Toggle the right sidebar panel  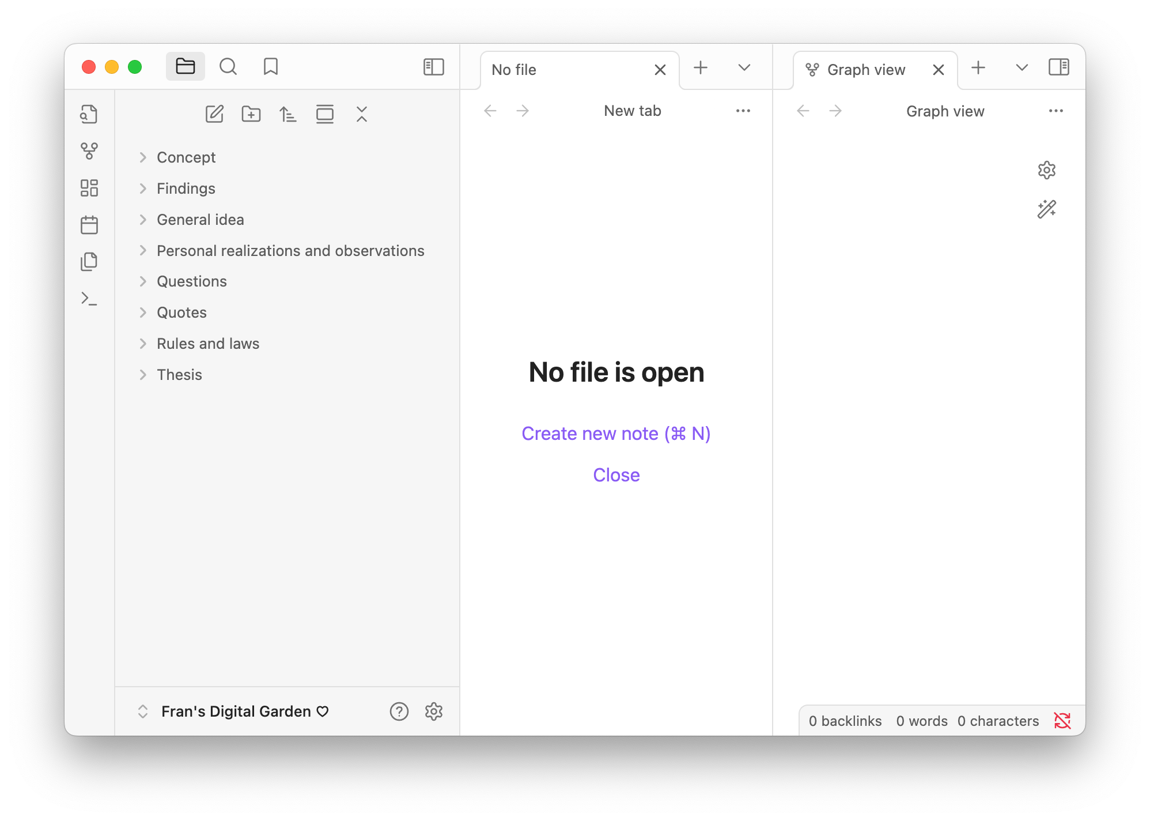1058,67
